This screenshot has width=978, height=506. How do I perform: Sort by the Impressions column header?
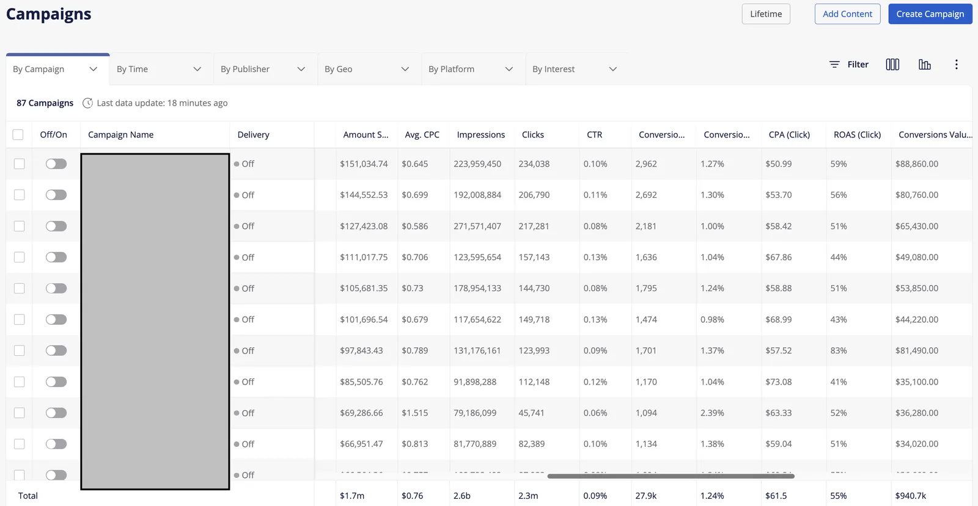pyautogui.click(x=480, y=135)
